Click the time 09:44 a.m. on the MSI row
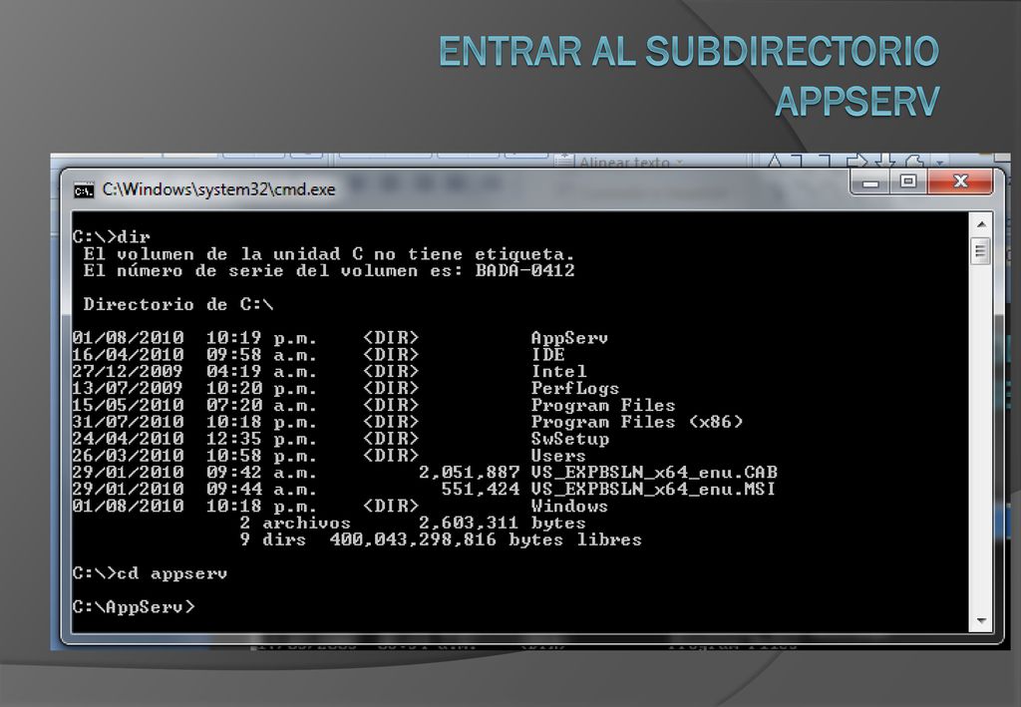Screen dimensions: 1021x707 point(262,489)
